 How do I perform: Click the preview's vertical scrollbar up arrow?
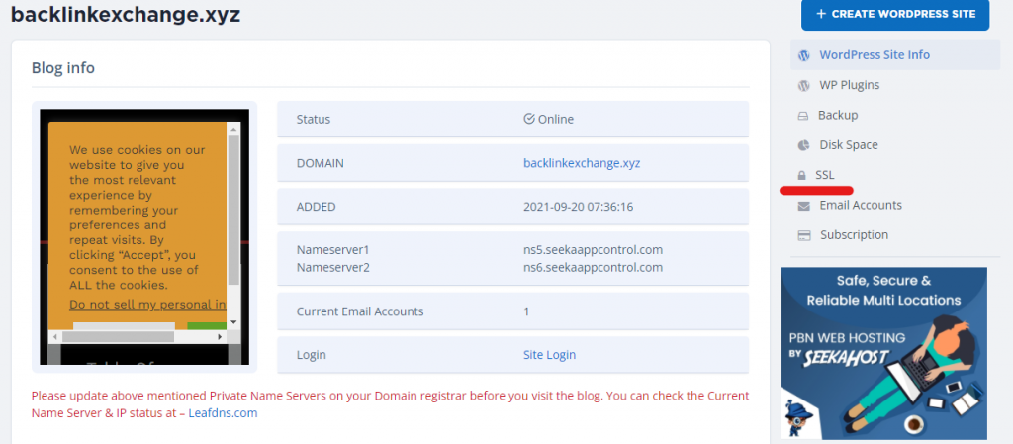(x=233, y=130)
